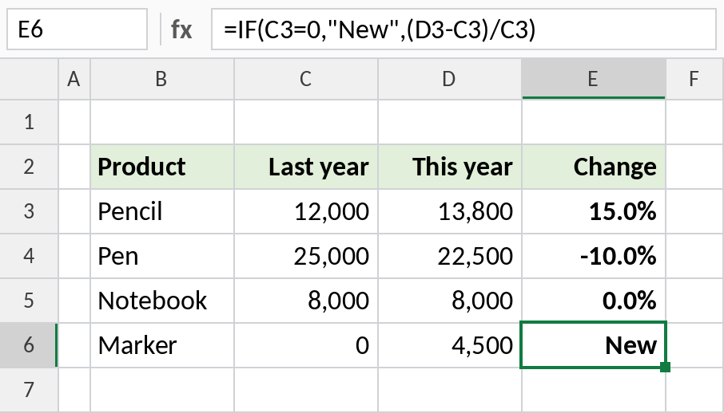Select column C header
Viewport: 724px width, 413px height.
306,79
